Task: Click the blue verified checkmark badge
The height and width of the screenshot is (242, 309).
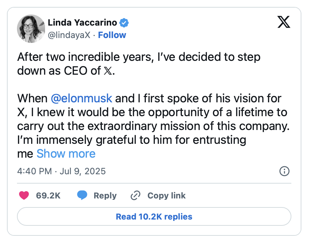Action: tap(124, 22)
